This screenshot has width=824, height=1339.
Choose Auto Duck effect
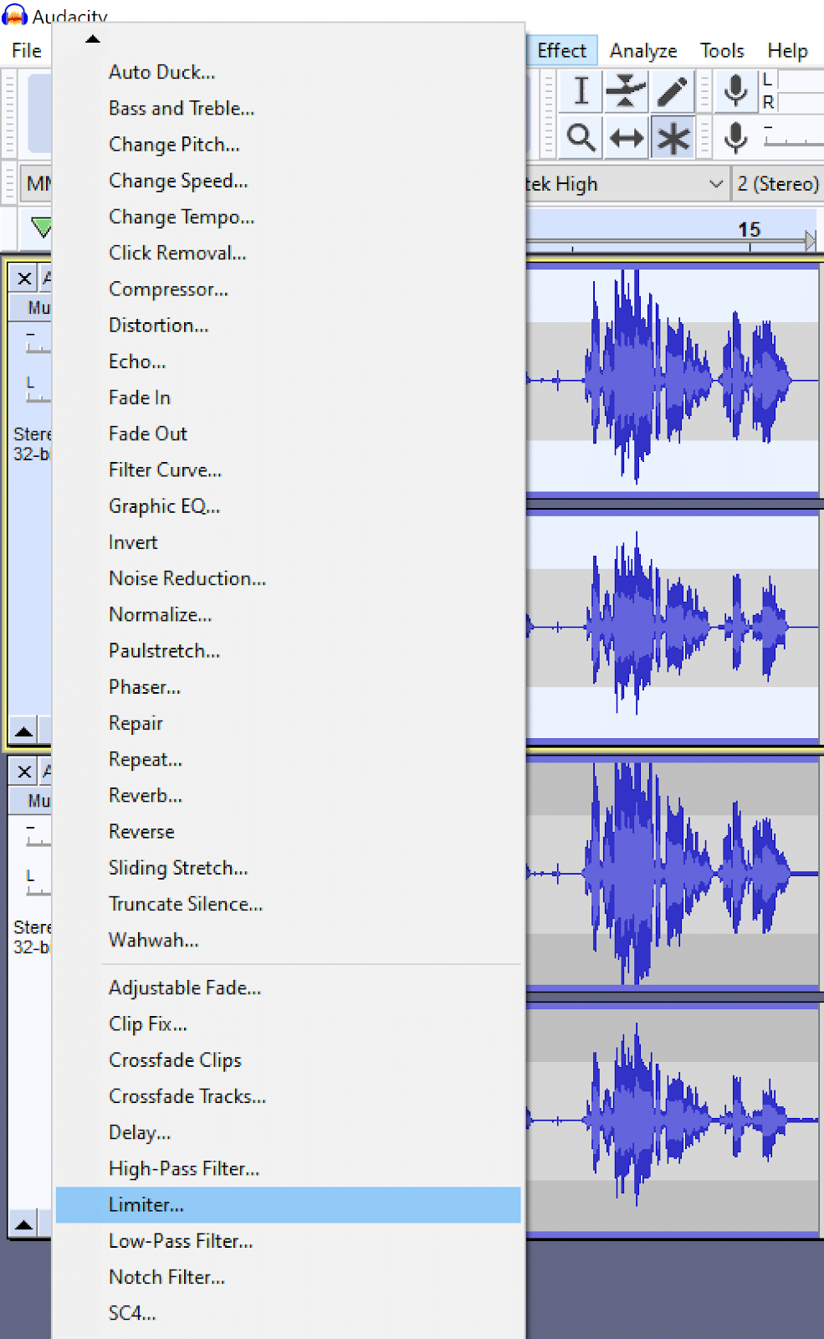pos(289,73)
